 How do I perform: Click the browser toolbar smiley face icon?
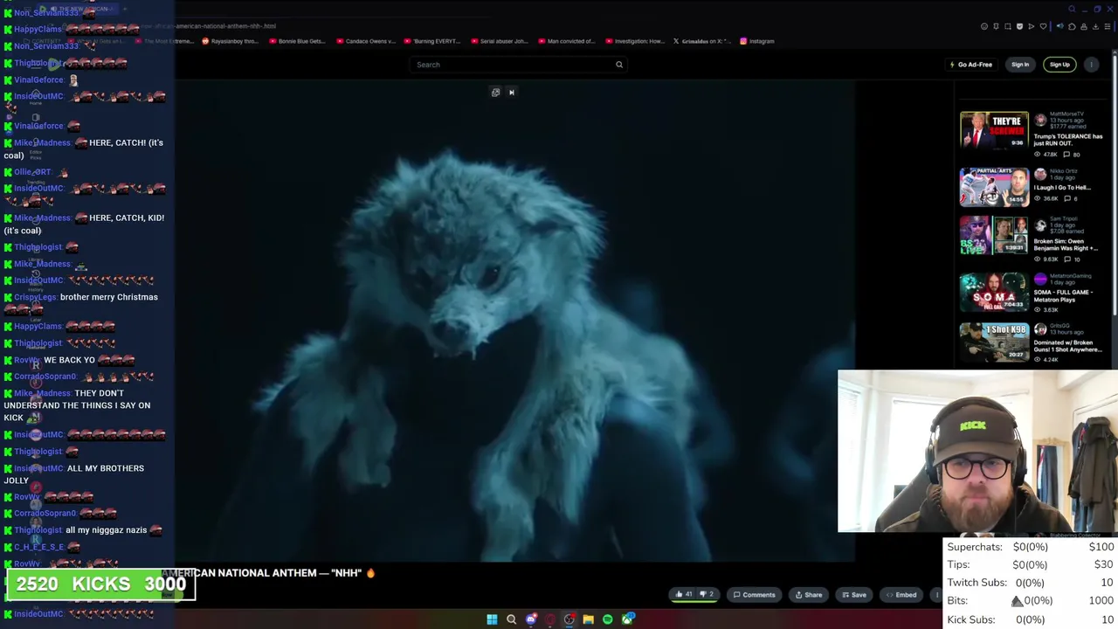point(984,26)
